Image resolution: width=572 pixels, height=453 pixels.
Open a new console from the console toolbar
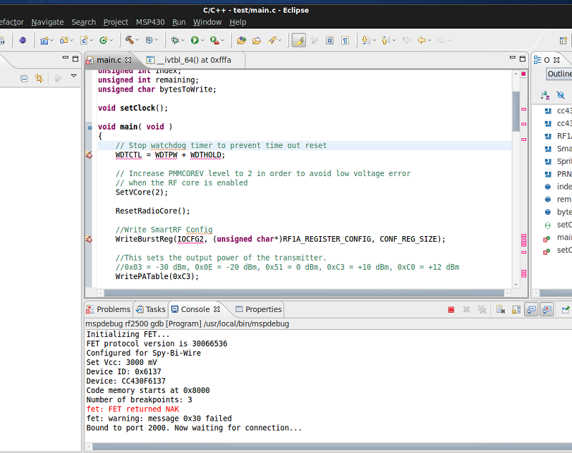[x=571, y=308]
